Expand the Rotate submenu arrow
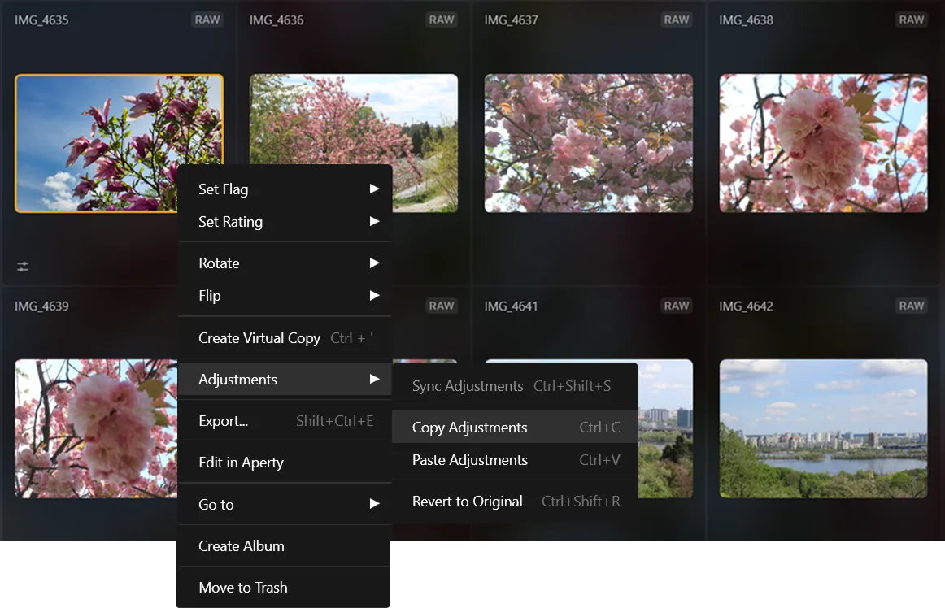The width and height of the screenshot is (945, 608). (374, 263)
